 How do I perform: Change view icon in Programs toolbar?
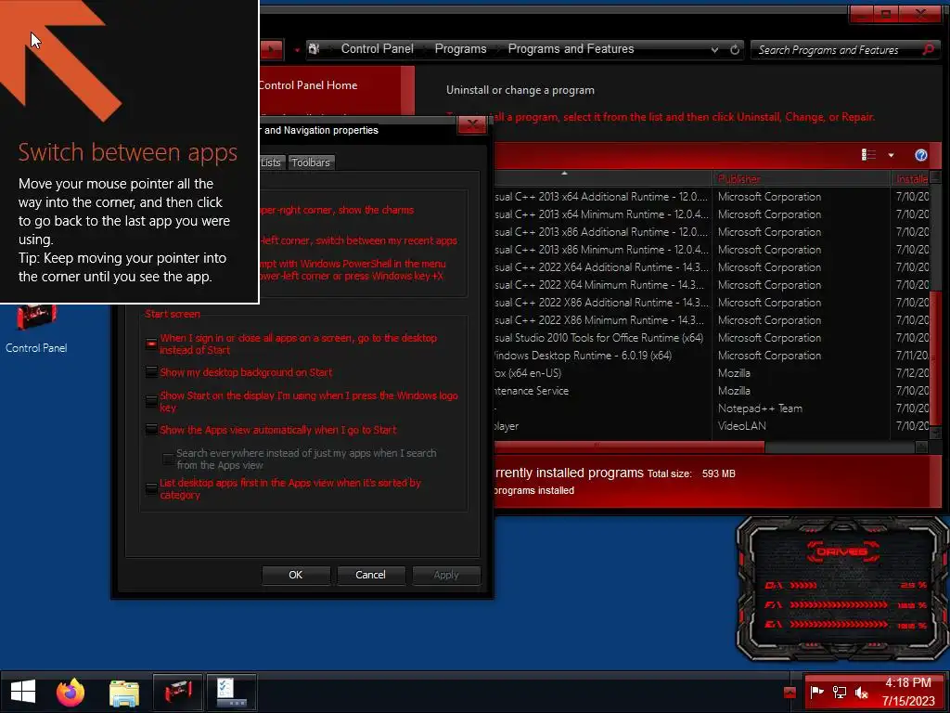tap(868, 155)
